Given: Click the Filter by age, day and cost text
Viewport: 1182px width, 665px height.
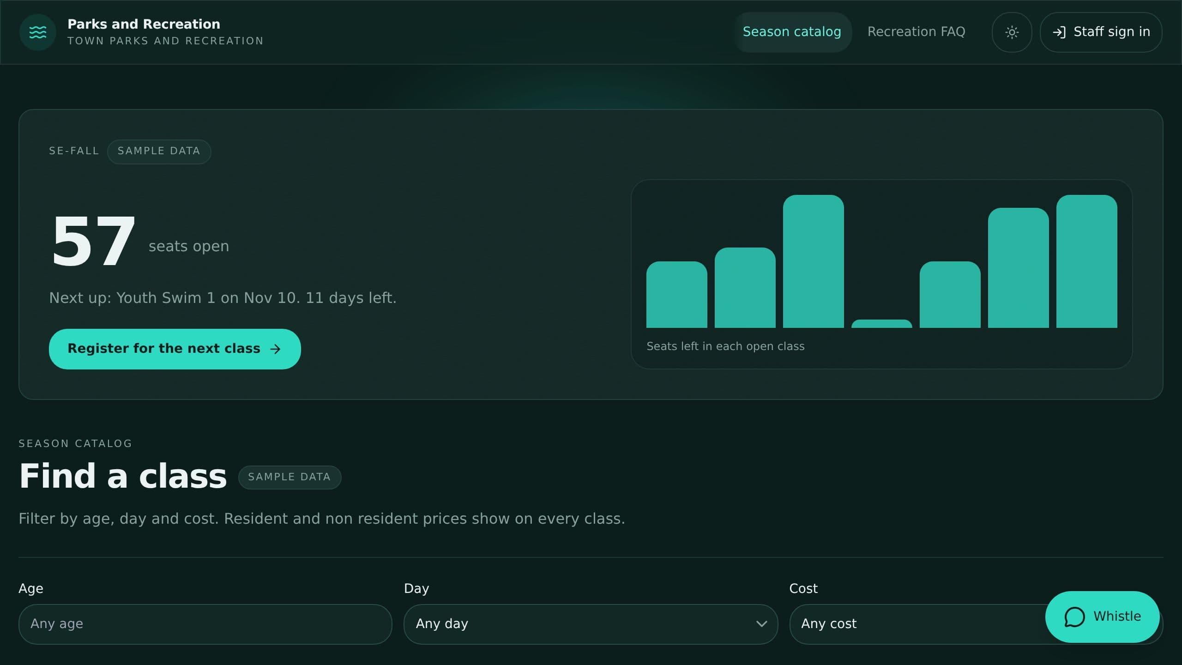Looking at the screenshot, I should click(x=322, y=519).
